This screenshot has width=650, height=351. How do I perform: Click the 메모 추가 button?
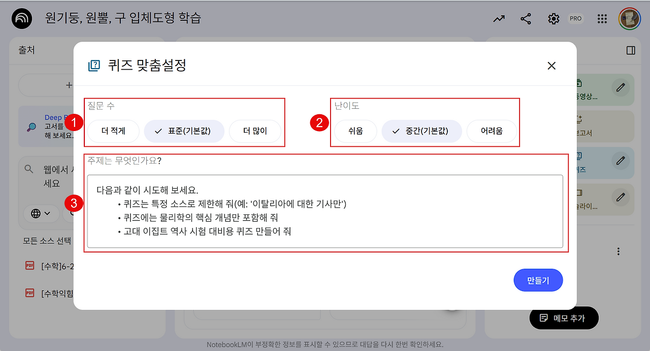tap(564, 318)
